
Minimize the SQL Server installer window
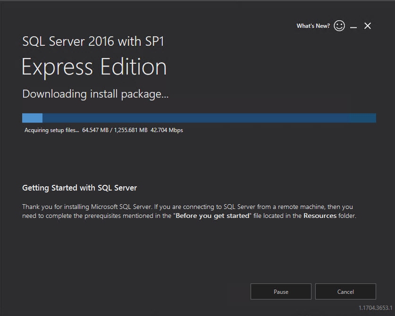353,26
